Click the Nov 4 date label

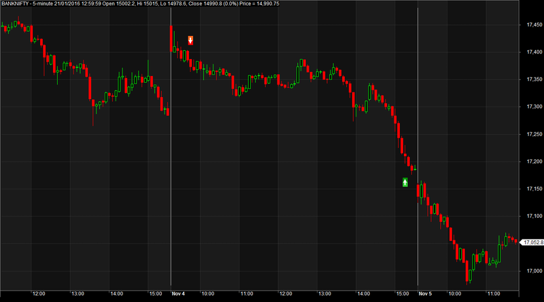tap(178, 294)
